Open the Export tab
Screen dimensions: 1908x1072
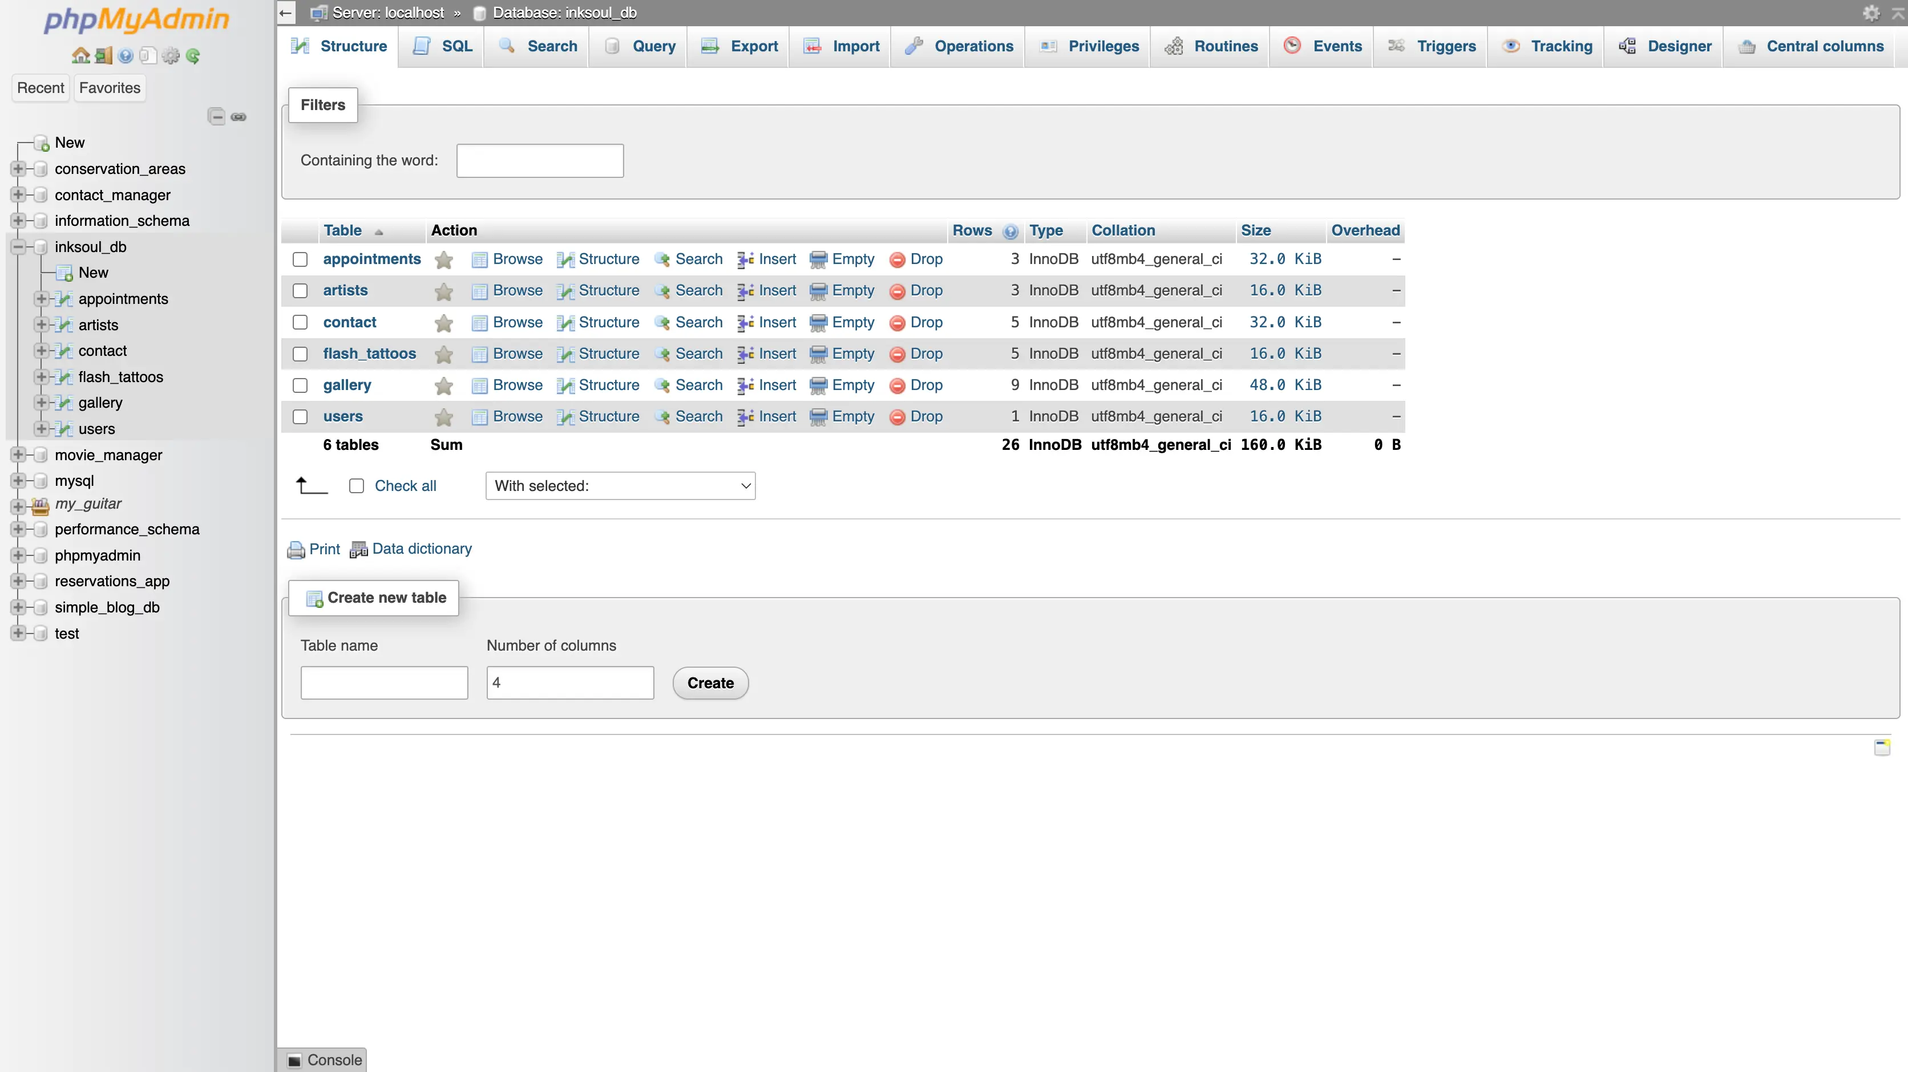point(738,46)
